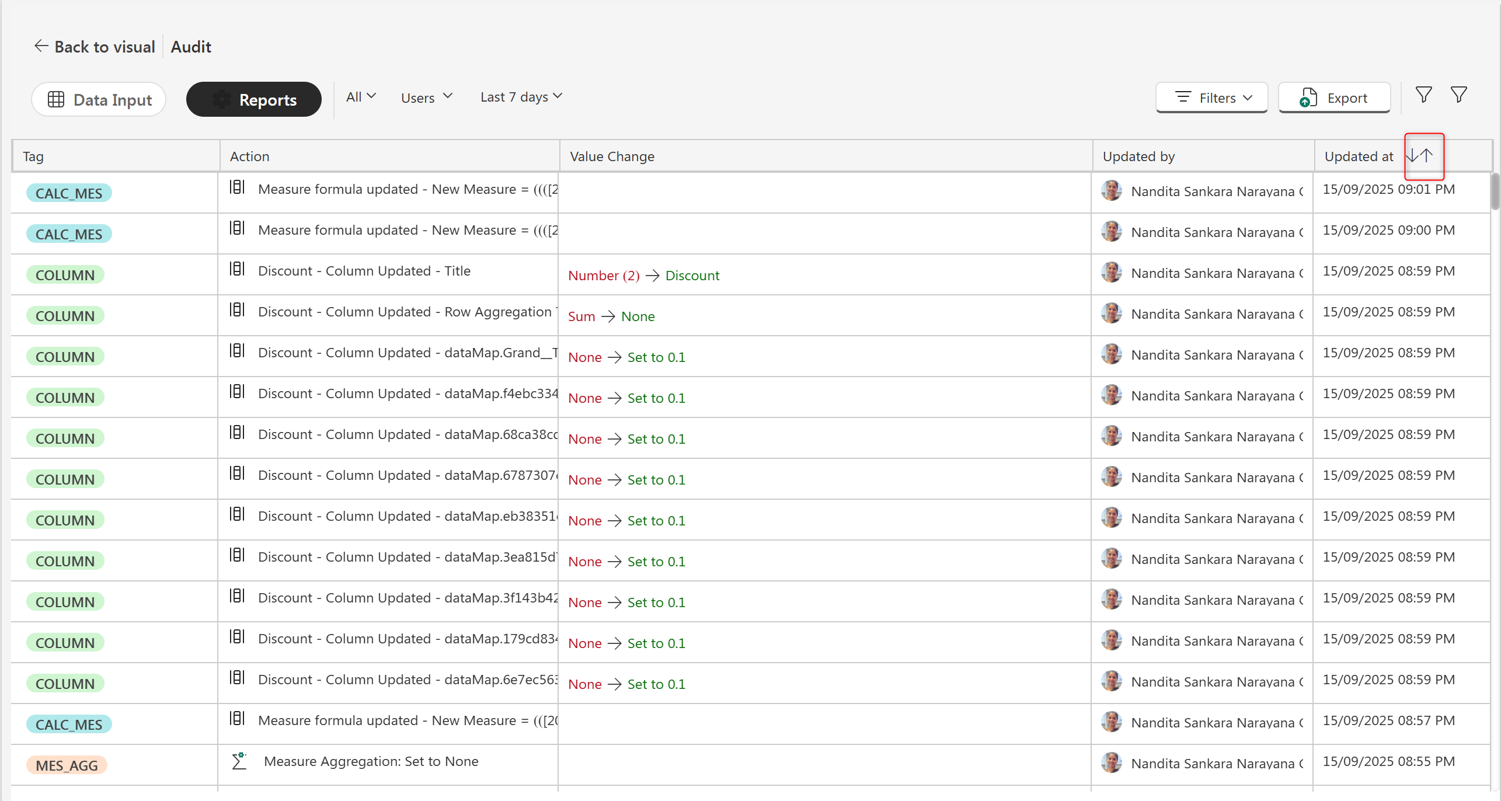
Task: Click user avatar in first audit row
Action: pyautogui.click(x=1111, y=190)
